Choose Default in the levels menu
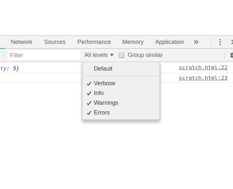The width and height of the screenshot is (233, 189). point(121,69)
